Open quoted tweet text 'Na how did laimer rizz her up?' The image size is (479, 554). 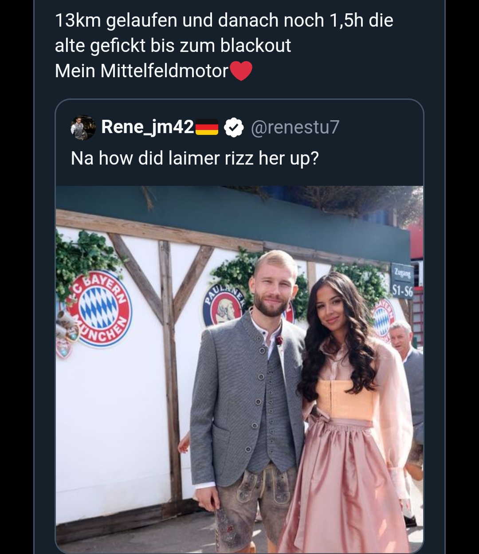pyautogui.click(x=195, y=158)
